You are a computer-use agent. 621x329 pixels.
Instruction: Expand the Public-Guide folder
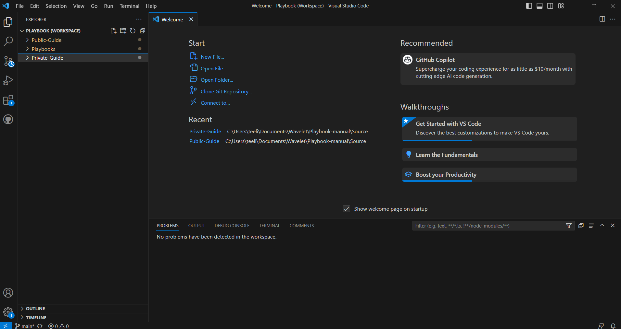click(46, 40)
